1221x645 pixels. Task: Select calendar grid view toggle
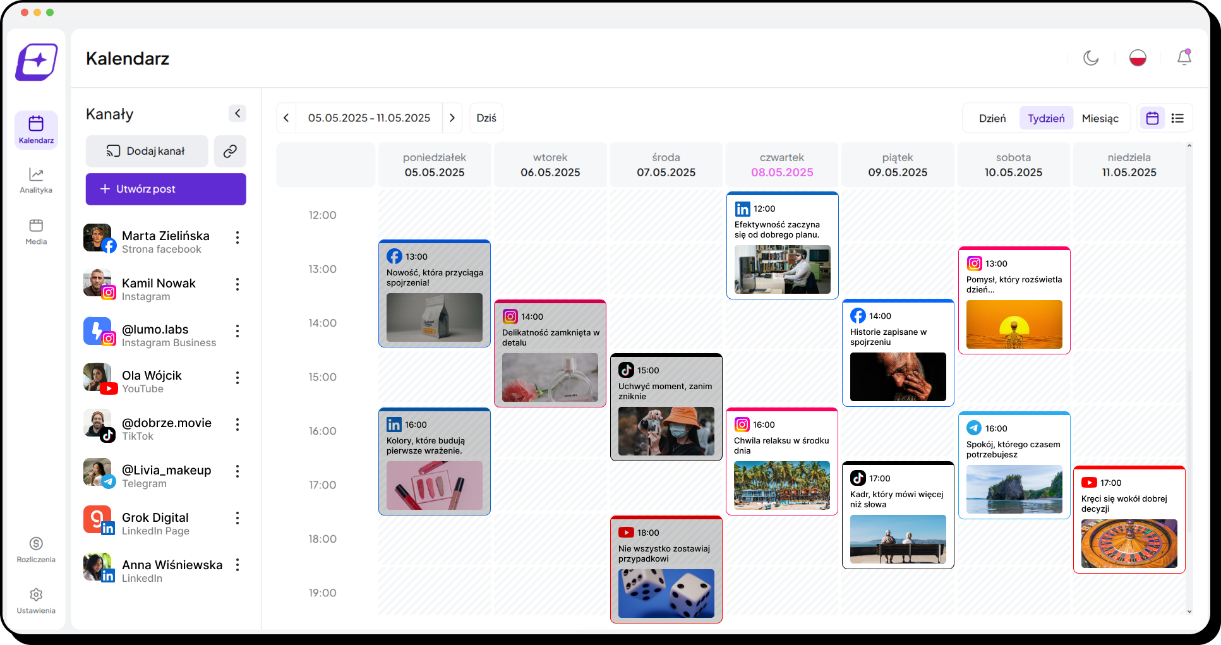(1152, 118)
